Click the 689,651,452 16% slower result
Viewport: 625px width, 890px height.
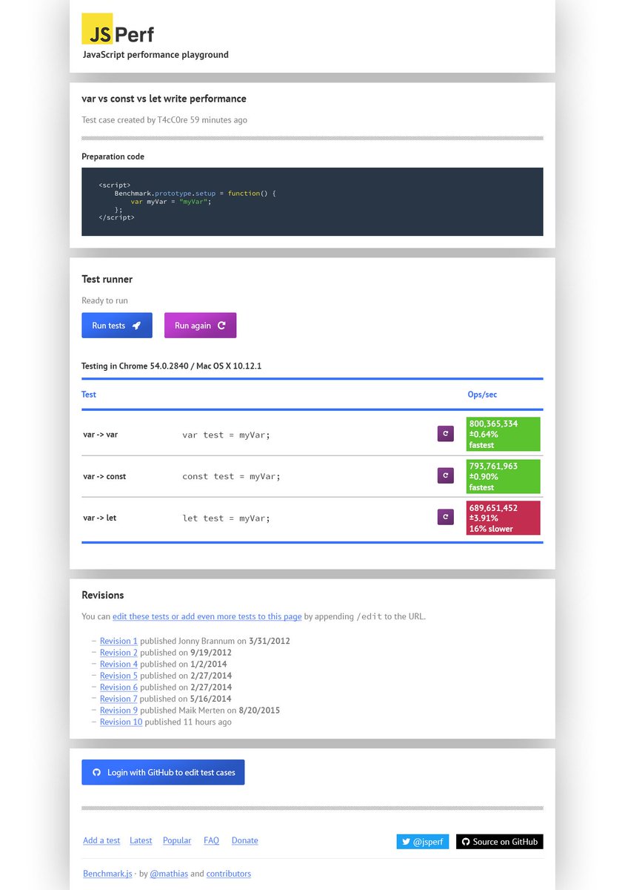tap(504, 518)
